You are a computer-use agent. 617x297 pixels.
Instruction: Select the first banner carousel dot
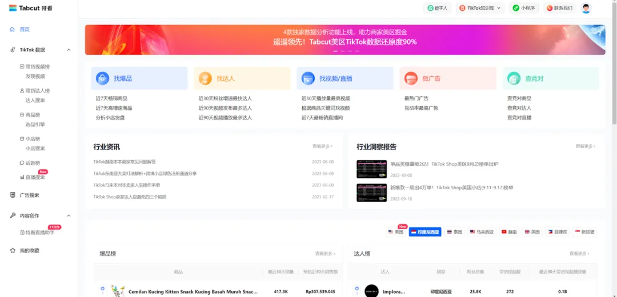336,51
